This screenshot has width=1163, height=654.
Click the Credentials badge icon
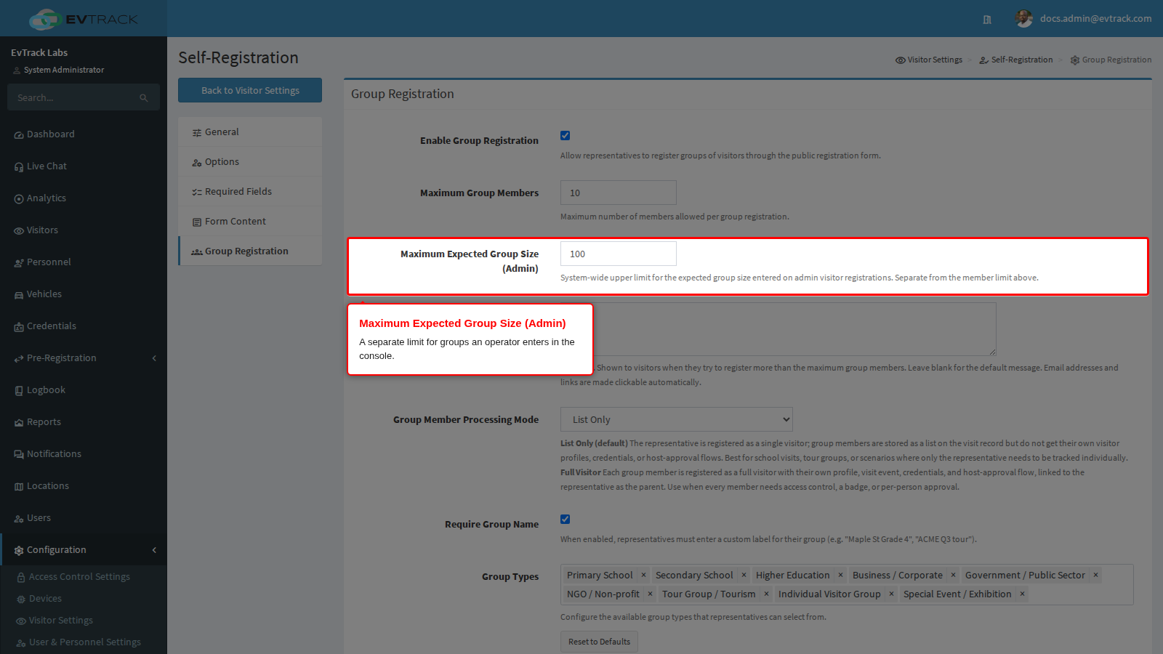pos(19,327)
